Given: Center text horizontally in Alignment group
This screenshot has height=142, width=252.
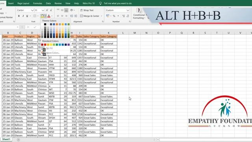Looking at the screenshot, I should coord(62,16).
